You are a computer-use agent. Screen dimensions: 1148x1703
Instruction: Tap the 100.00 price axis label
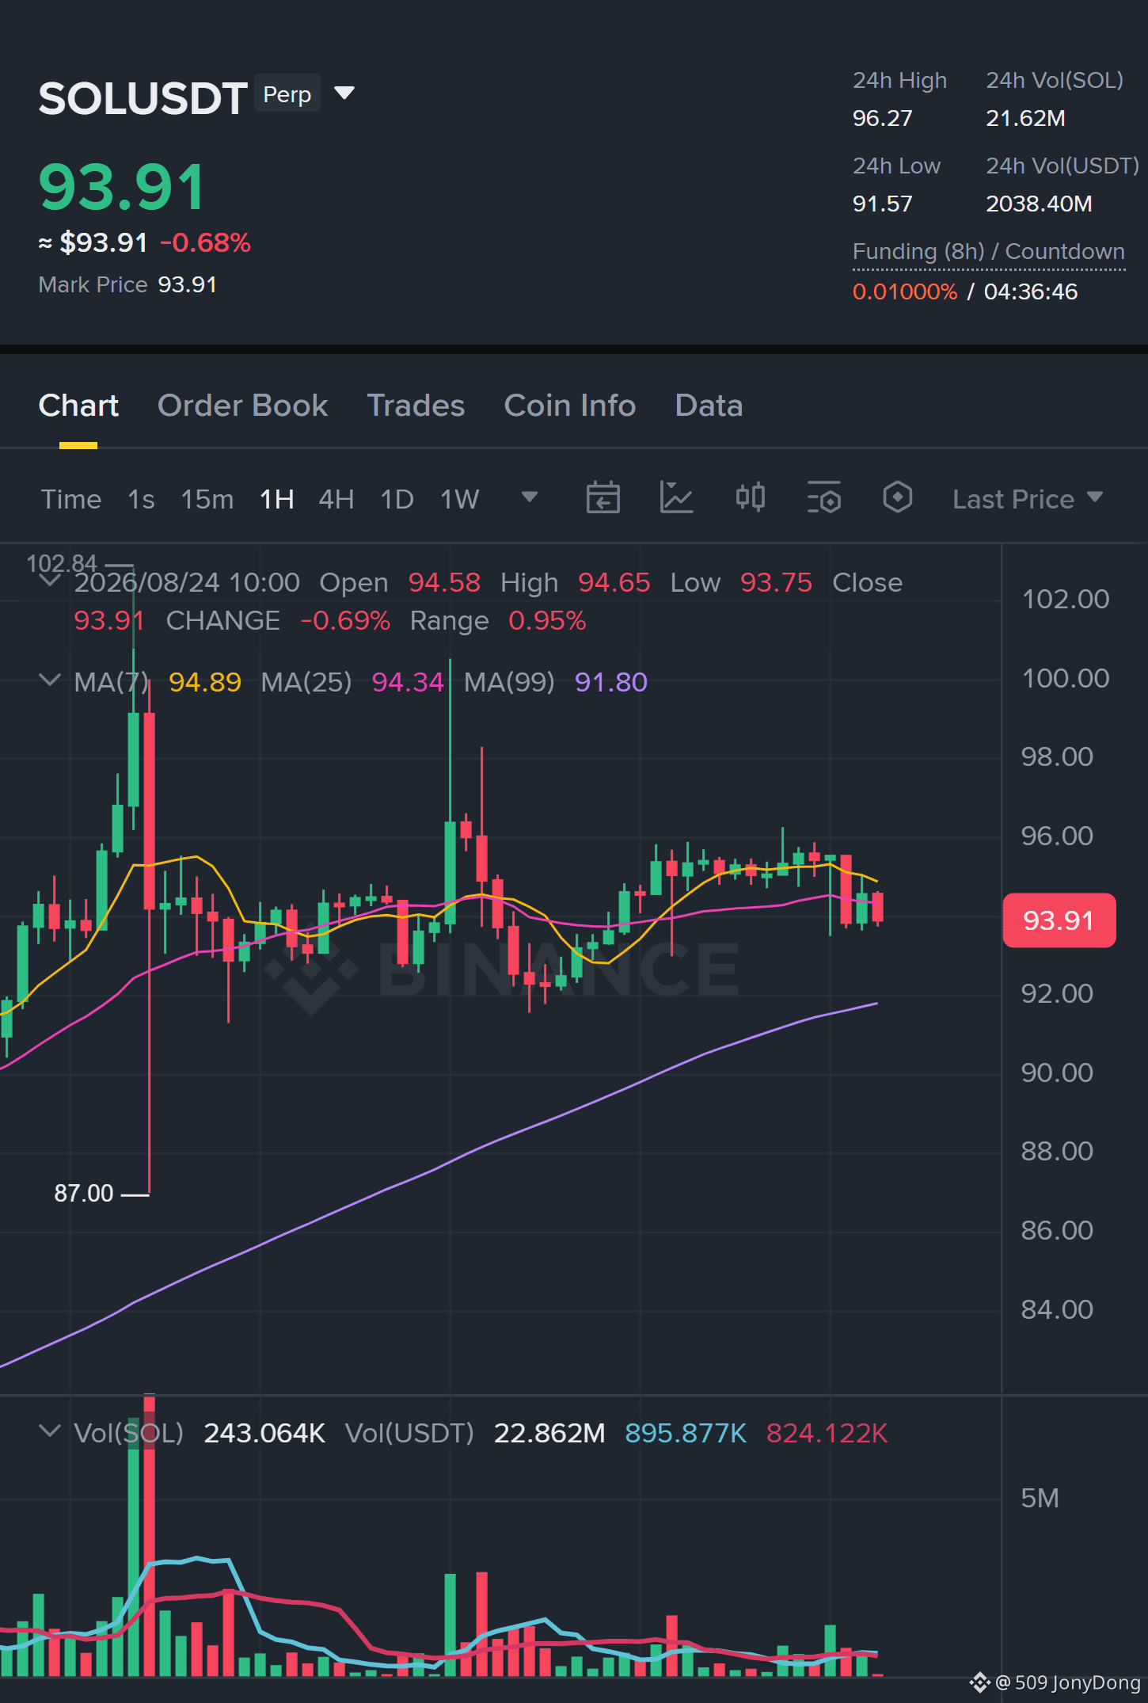pos(1066,678)
